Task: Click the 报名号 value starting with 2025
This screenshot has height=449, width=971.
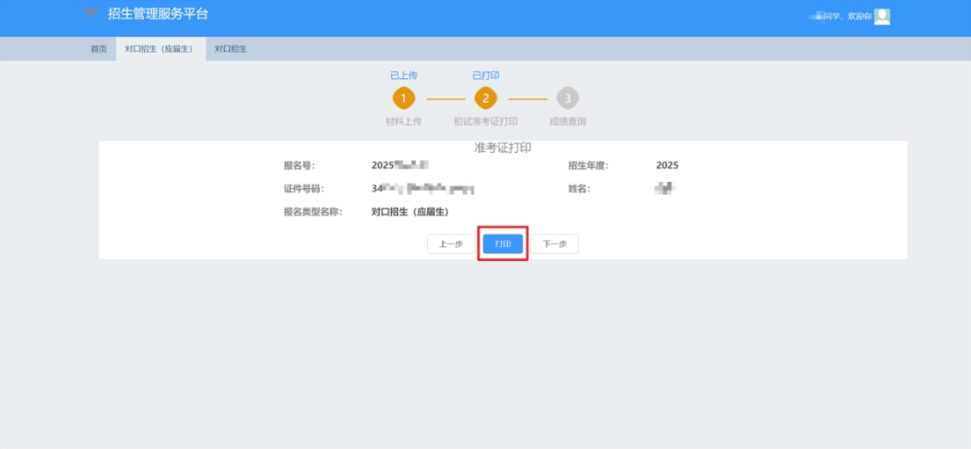Action: click(x=400, y=165)
